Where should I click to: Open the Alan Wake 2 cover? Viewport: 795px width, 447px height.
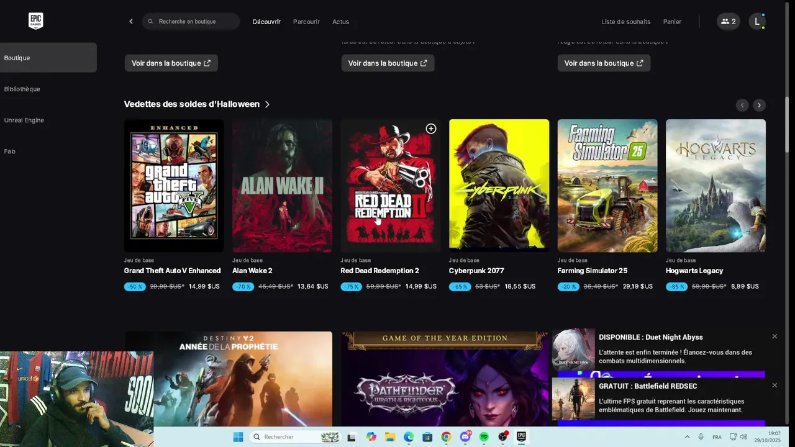(x=282, y=186)
